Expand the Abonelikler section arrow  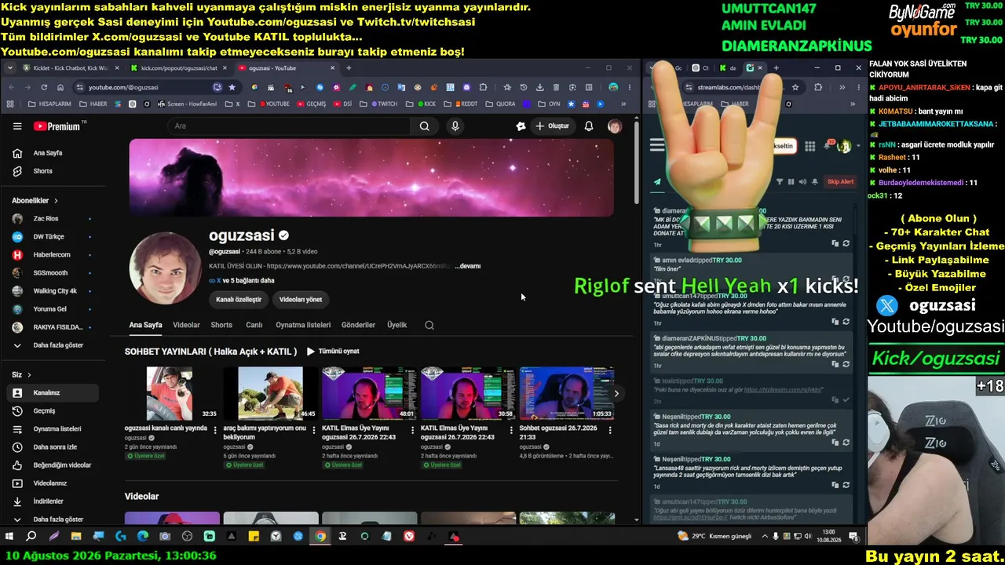[x=56, y=201]
